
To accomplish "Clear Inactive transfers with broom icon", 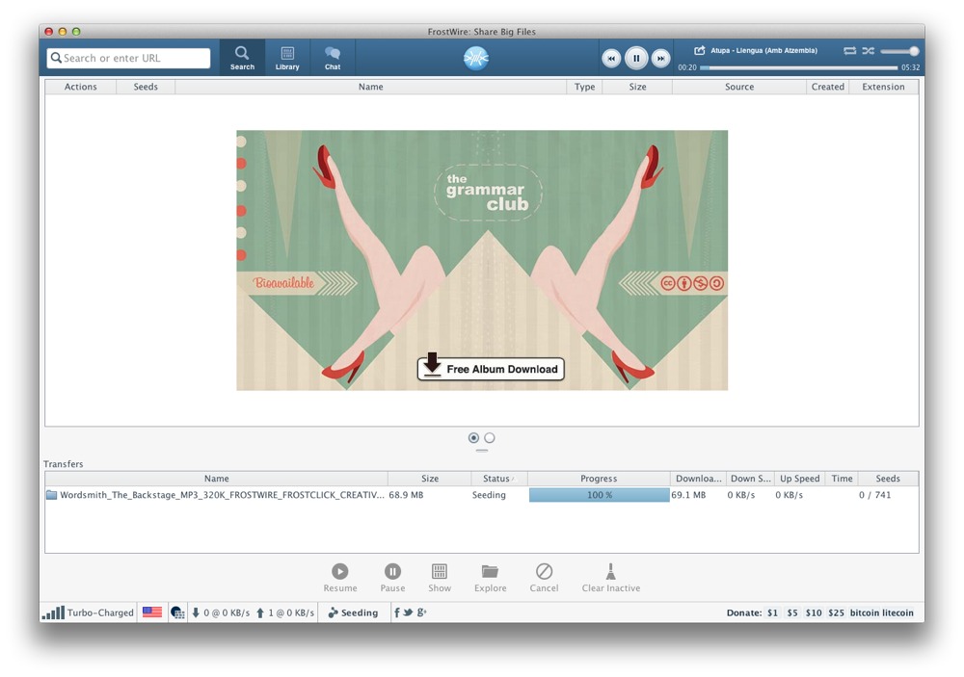I will click(611, 578).
